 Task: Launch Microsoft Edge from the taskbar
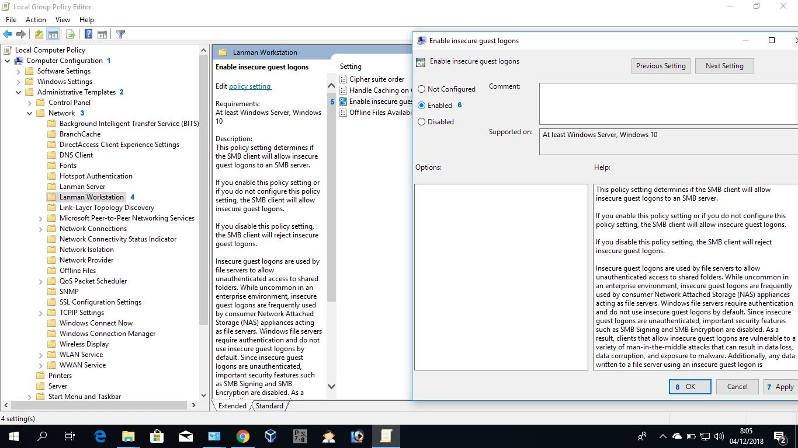tap(100, 436)
